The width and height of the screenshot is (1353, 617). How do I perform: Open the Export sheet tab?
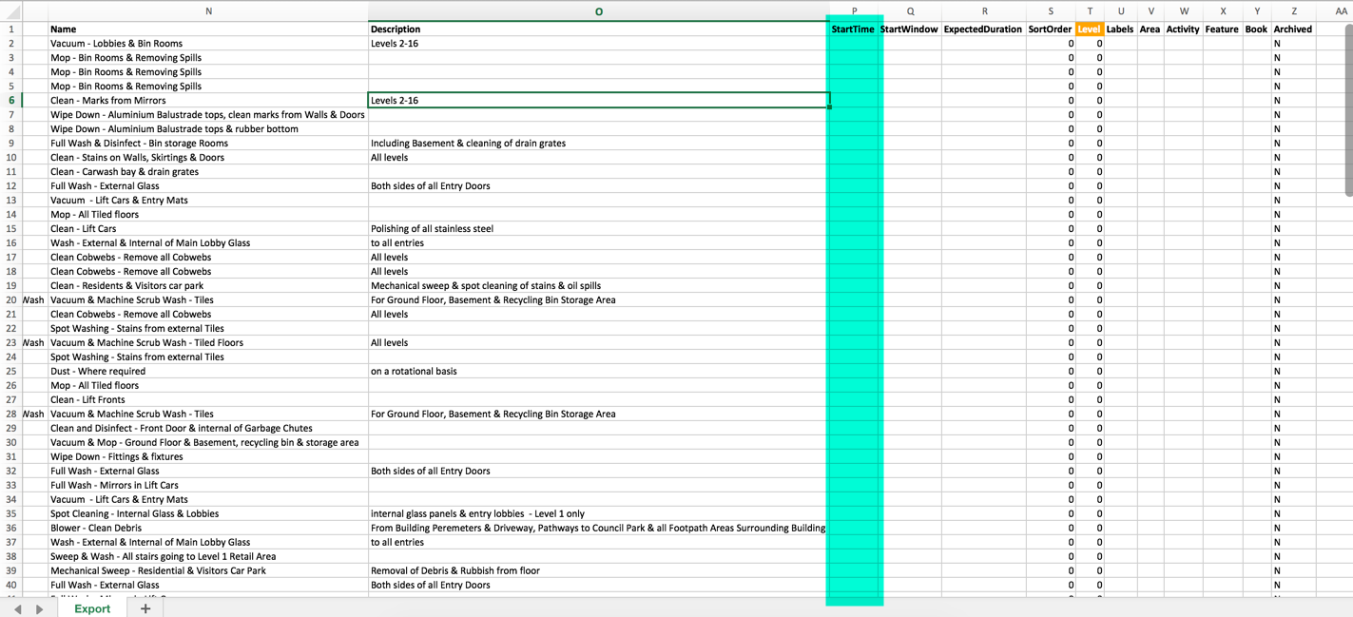[92, 608]
